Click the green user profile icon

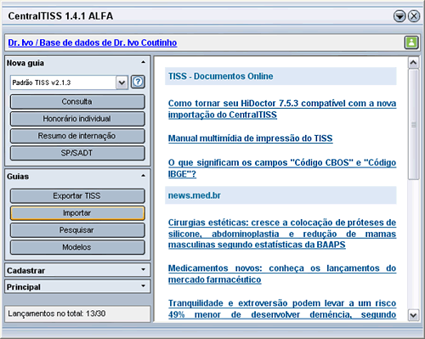coord(411,42)
